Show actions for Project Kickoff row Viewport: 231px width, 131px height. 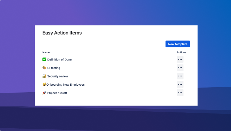point(180,93)
